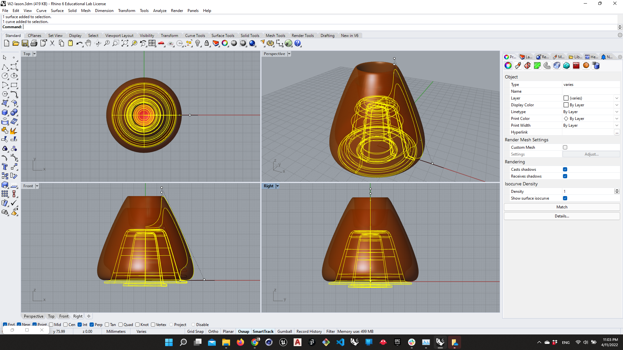The image size is (623, 350).
Task: Expand the Print Width dropdown
Action: 617,125
